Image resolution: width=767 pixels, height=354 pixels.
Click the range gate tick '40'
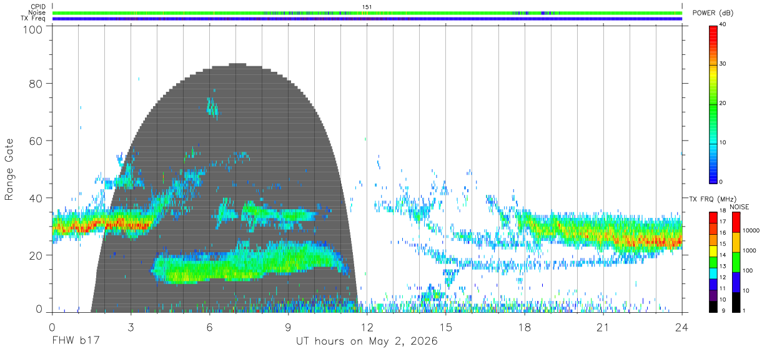37,198
